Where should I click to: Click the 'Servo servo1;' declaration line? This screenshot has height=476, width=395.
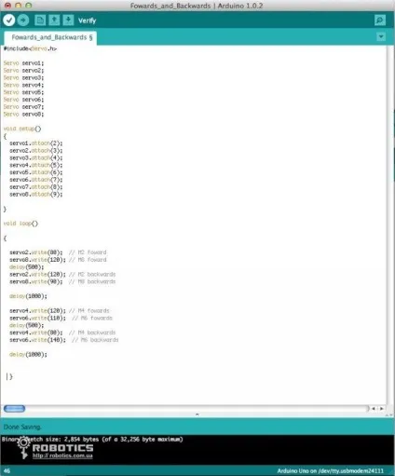point(23,63)
